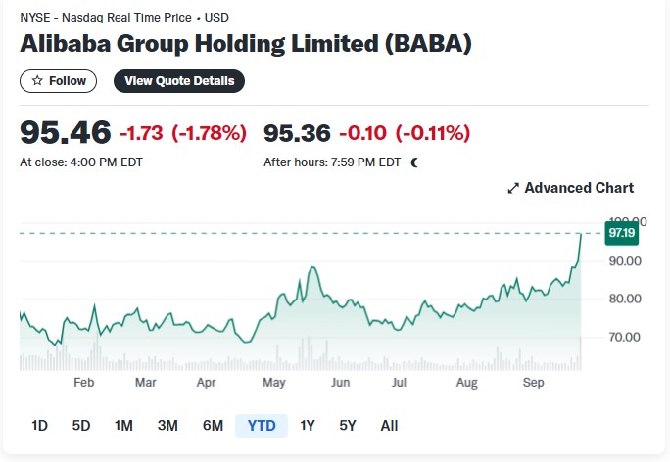Click the star icon in Follow button

[x=37, y=80]
